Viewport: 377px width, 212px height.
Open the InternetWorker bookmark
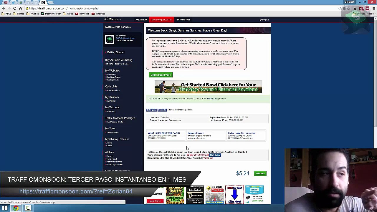coord(51,14)
